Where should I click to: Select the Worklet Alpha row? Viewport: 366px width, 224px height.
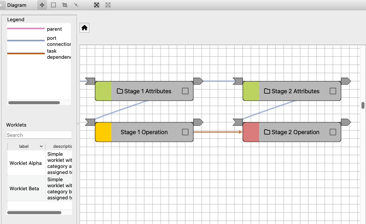coord(40,163)
